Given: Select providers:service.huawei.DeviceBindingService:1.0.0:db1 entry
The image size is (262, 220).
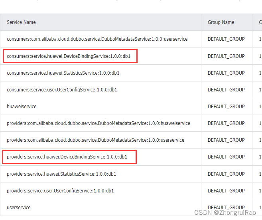Looking at the screenshot, I should click(67, 157).
